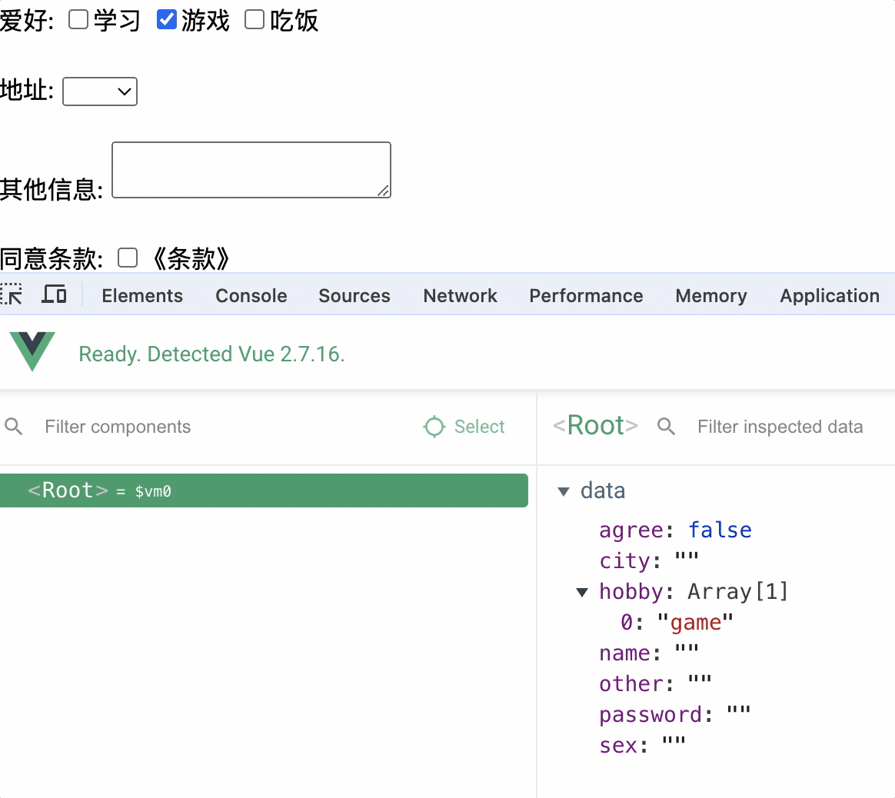Click the 其他信息 text area
The height and width of the screenshot is (798, 895).
point(251,170)
